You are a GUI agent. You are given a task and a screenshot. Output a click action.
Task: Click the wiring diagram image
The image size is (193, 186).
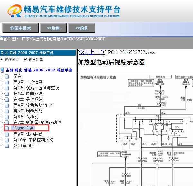pyautogui.click(x=135, y=129)
